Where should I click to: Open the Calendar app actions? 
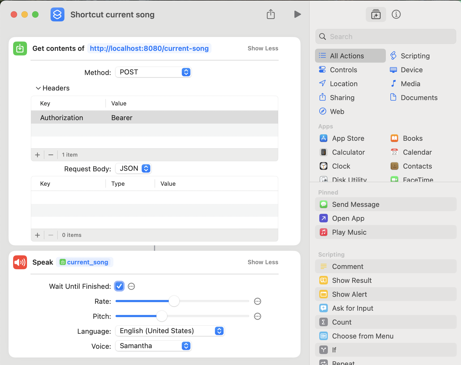pos(411,152)
